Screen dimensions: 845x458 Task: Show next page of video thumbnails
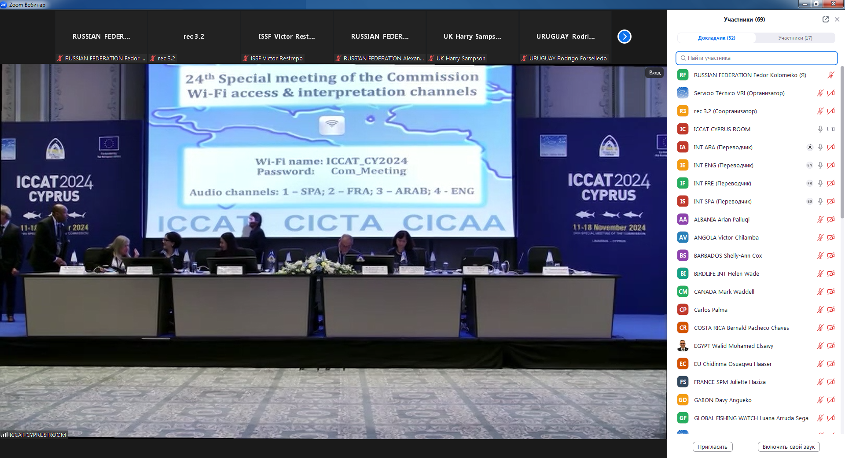[624, 37]
